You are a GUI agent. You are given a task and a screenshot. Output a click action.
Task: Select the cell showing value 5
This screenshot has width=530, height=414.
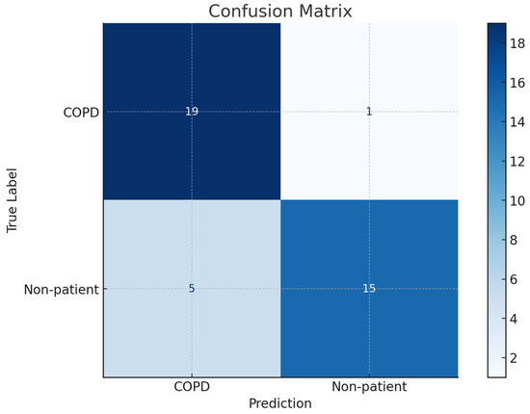tap(192, 289)
